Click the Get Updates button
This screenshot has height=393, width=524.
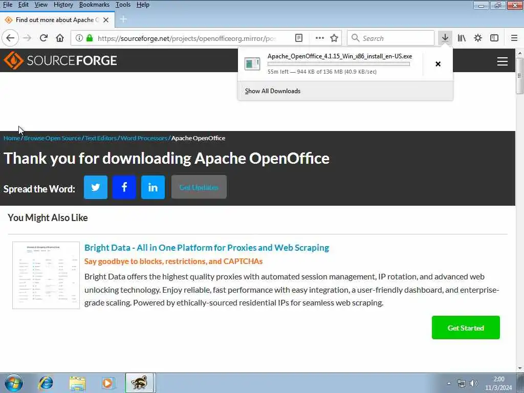[199, 187]
